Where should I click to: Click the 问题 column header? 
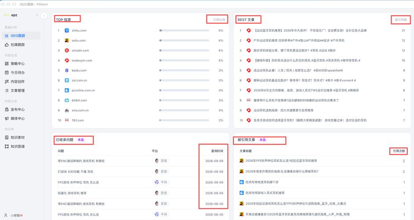[61, 151]
